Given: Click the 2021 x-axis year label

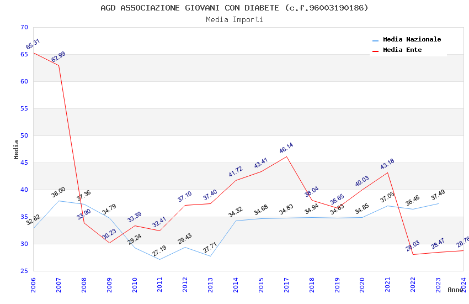Looking at the screenshot, I should [388, 285].
